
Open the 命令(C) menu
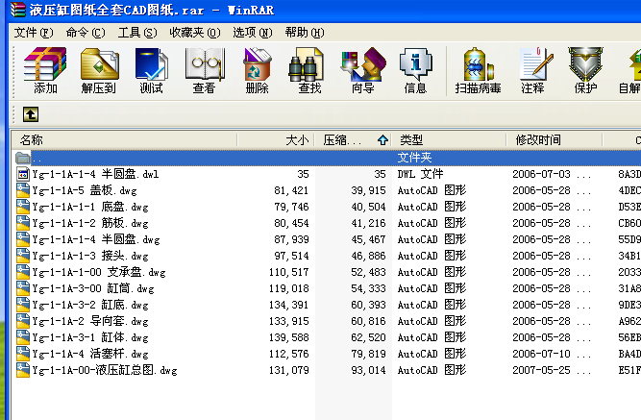(x=86, y=33)
